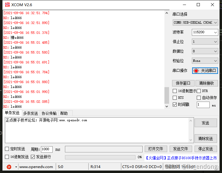Enable the 自动保存 checkbox
This screenshot has height=173, width=222.
(199, 98)
